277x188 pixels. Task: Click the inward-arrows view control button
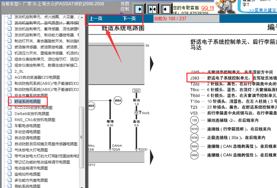[152, 9]
